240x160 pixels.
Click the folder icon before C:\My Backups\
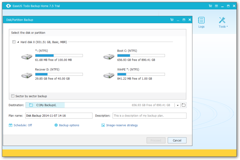click(x=31, y=105)
